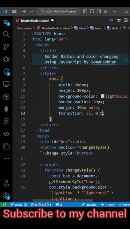
Task: Open the stacked windows icon in activity bar
Action: tap(6, 146)
